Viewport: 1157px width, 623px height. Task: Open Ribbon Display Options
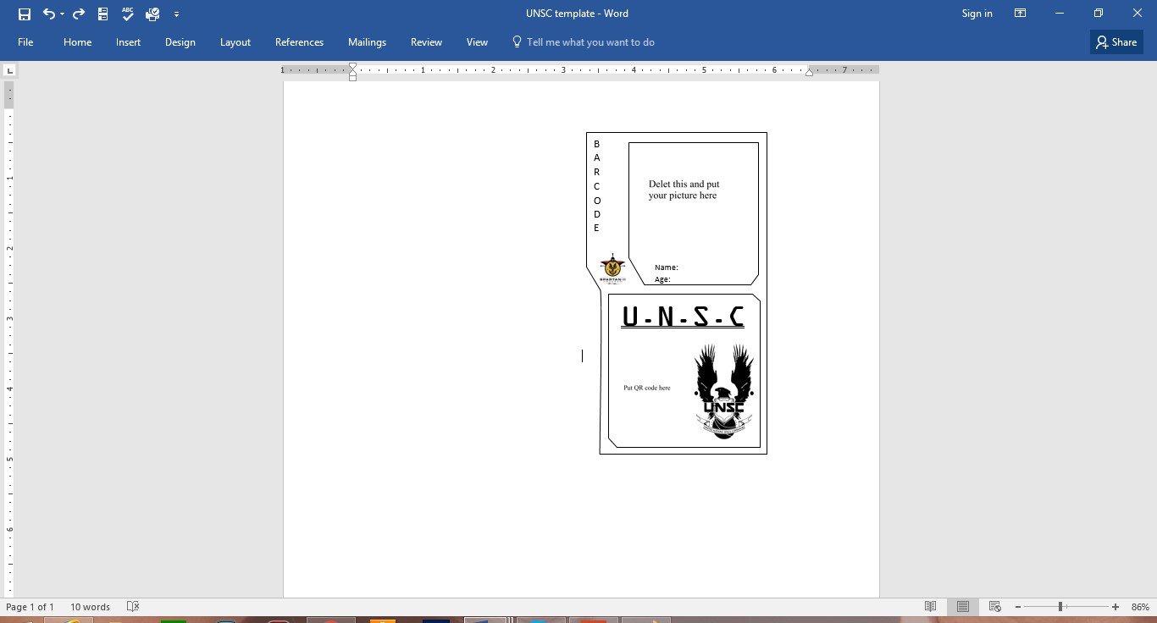[x=1020, y=14]
